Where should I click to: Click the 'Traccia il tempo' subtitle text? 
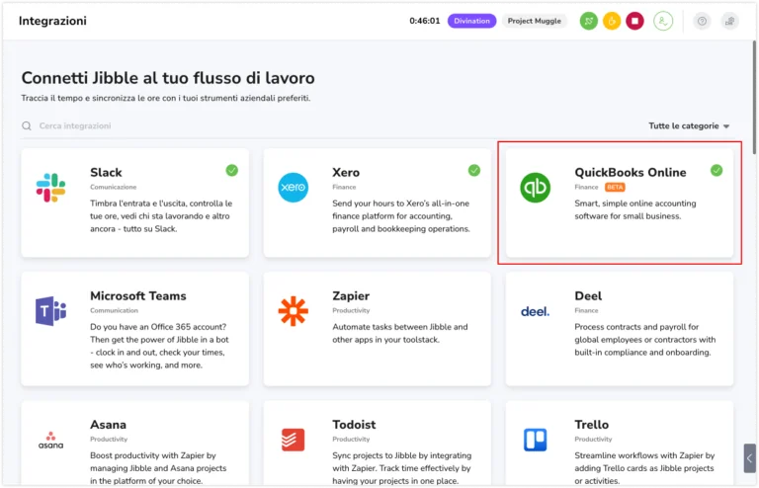(x=166, y=98)
